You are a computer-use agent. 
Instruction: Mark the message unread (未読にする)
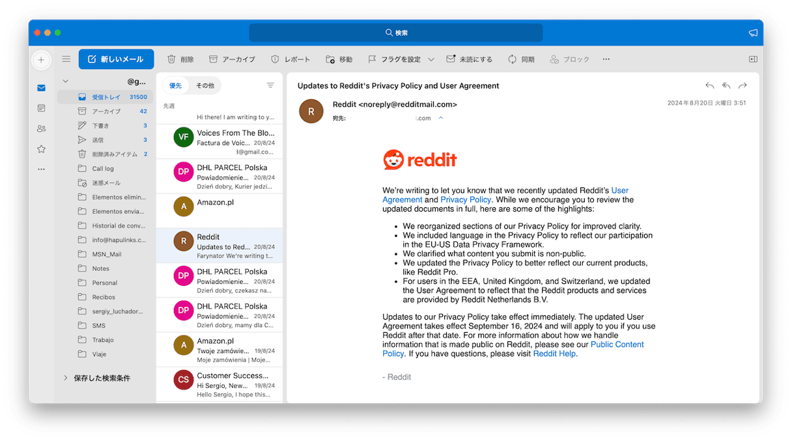coord(469,59)
